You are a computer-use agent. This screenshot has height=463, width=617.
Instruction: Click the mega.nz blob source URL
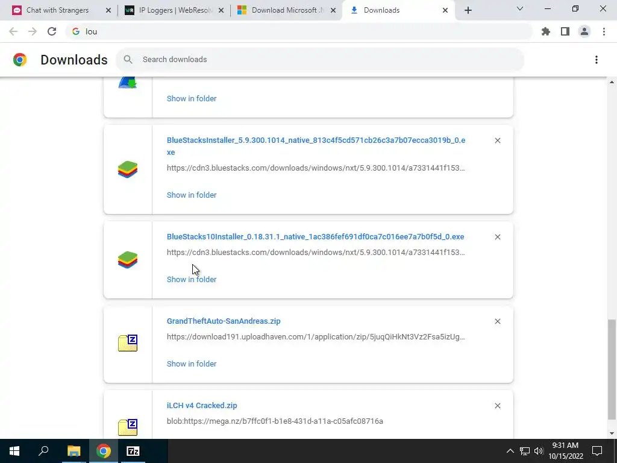pyautogui.click(x=275, y=421)
